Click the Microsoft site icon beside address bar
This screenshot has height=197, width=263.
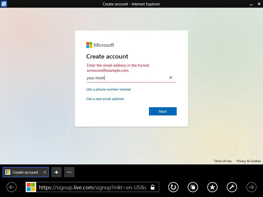(x=31, y=187)
